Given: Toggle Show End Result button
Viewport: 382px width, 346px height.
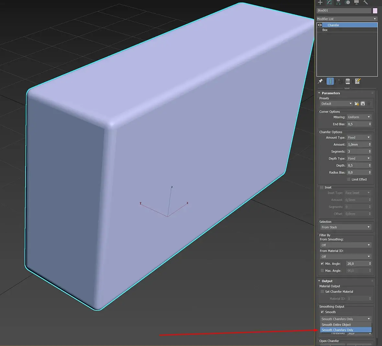Looking at the screenshot, I should [330, 81].
